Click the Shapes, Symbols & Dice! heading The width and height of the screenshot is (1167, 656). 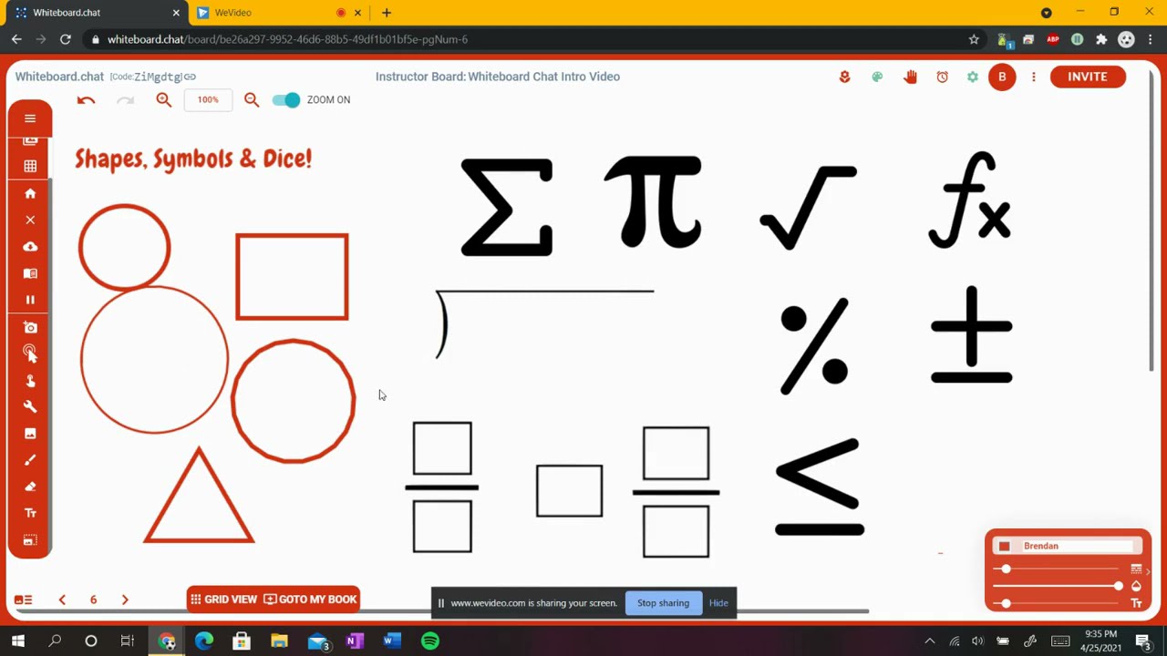[193, 159]
